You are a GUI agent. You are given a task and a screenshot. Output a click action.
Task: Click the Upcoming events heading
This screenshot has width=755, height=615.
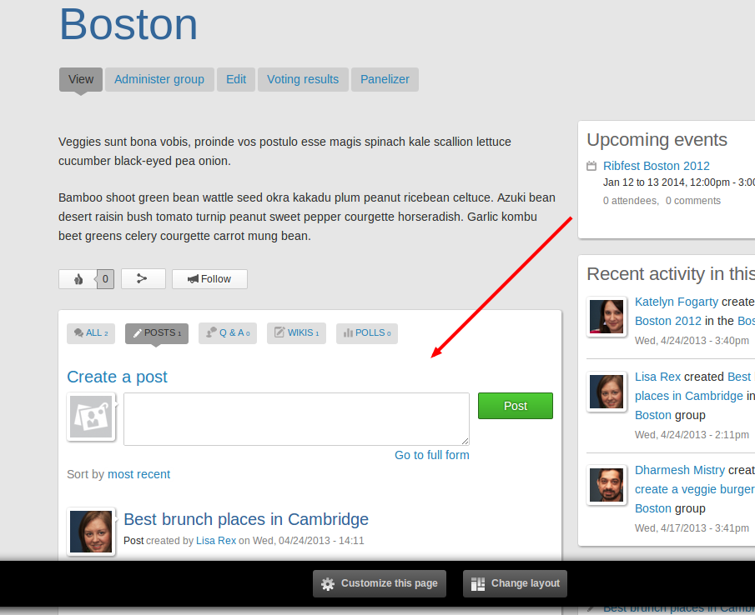point(657,140)
